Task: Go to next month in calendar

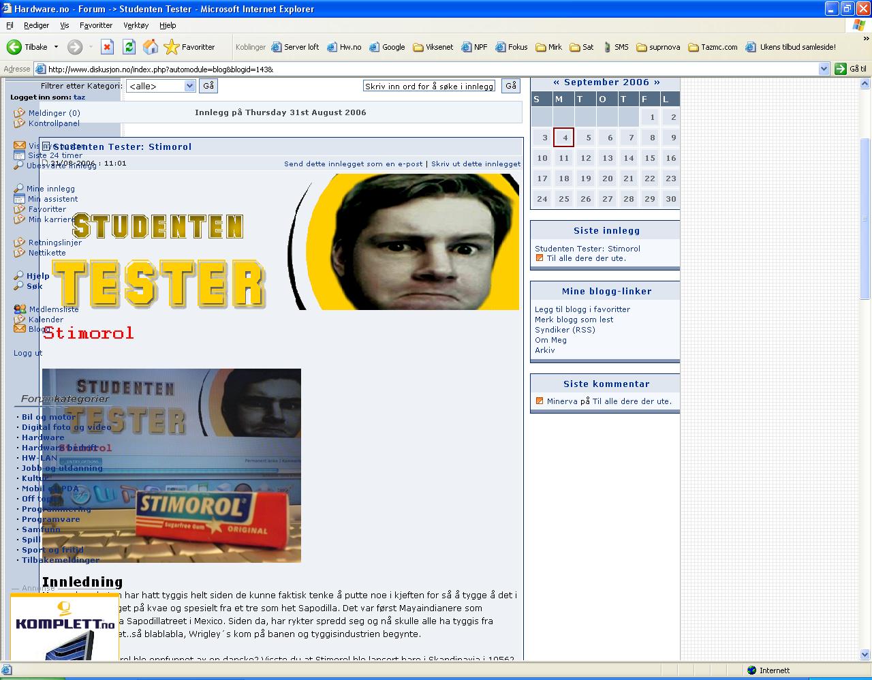Action: click(x=657, y=82)
